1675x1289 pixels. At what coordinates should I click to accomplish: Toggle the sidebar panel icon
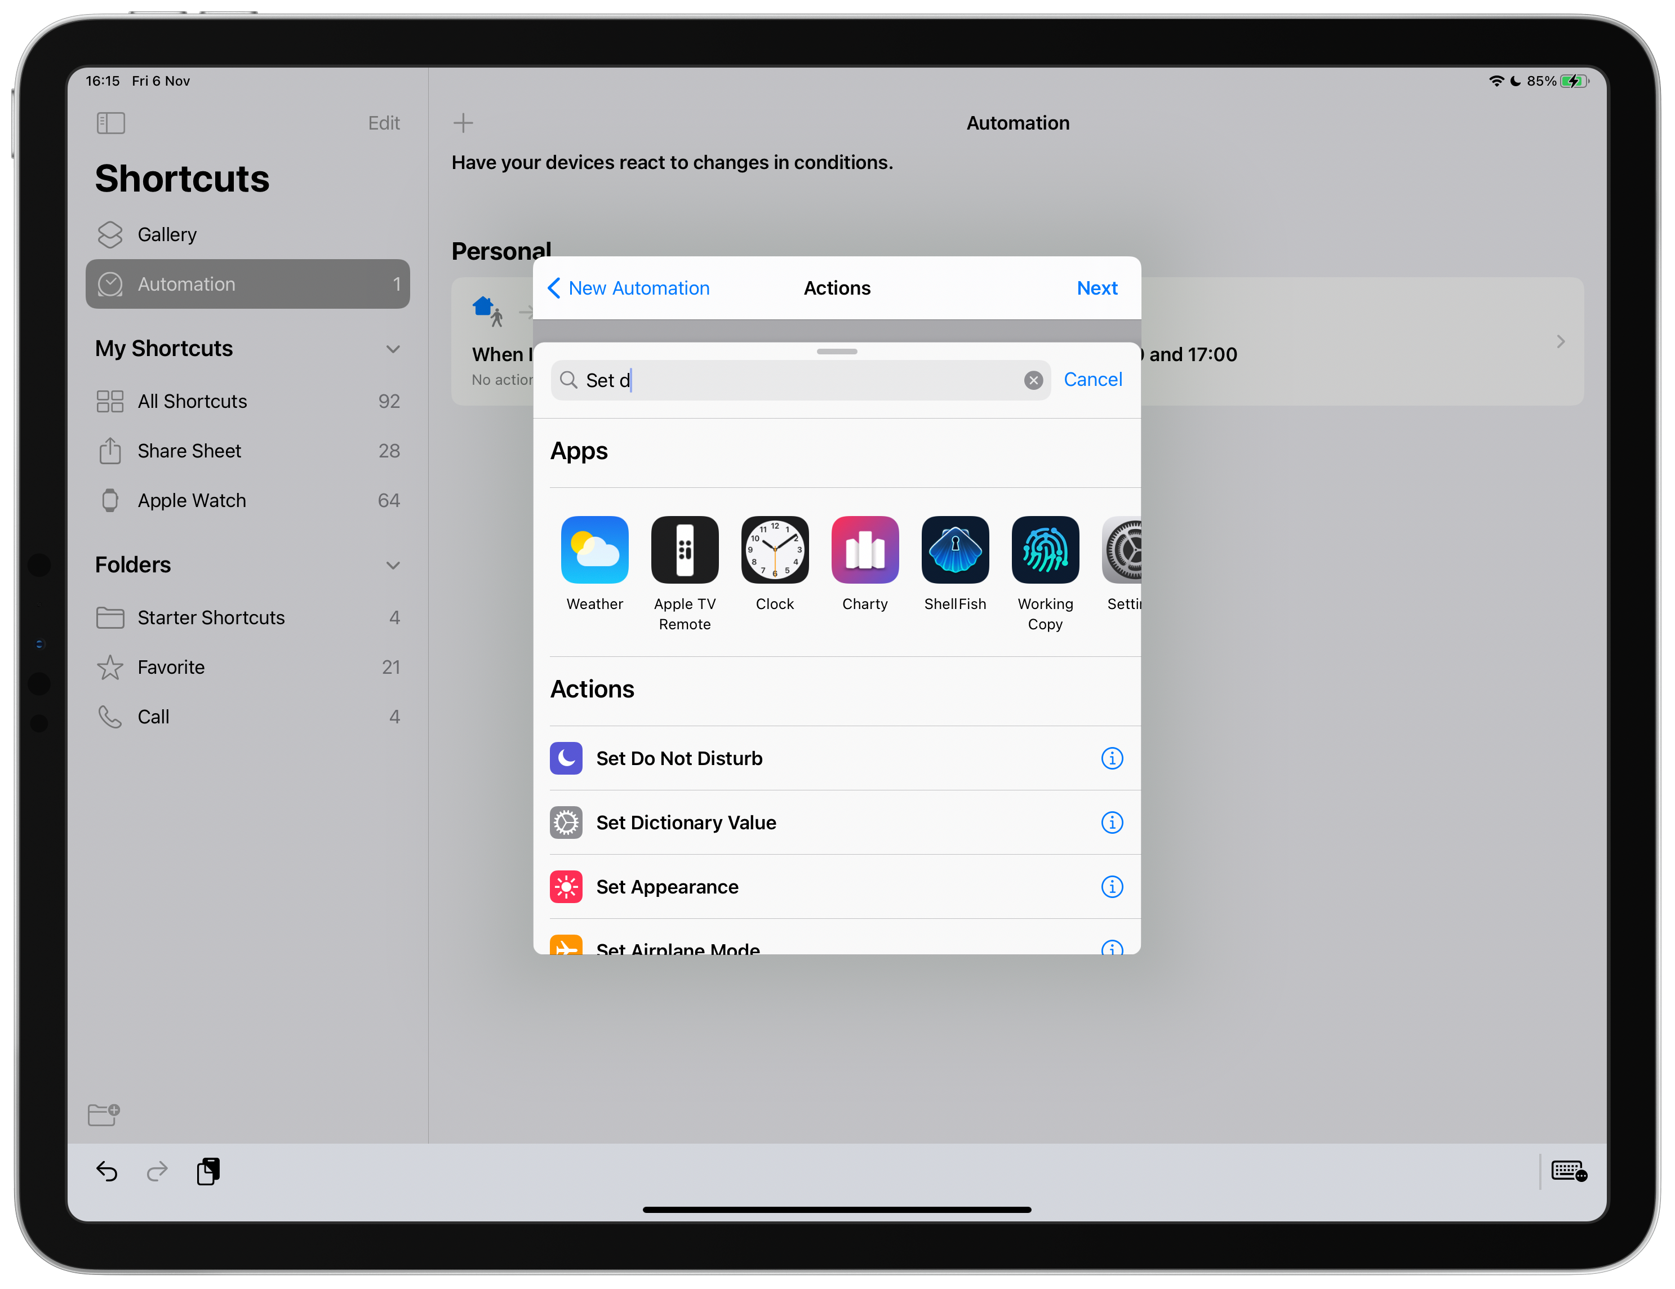111,123
